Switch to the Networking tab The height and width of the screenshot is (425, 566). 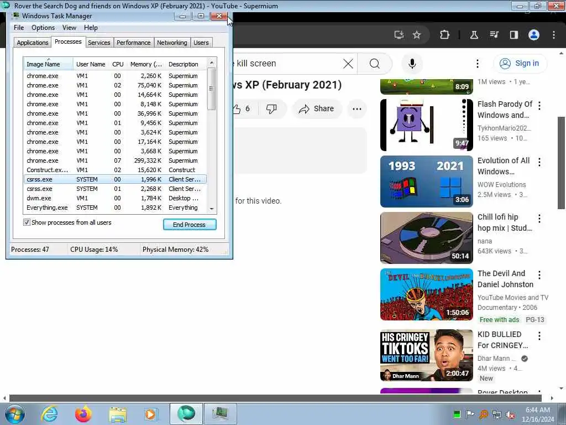[x=172, y=43]
